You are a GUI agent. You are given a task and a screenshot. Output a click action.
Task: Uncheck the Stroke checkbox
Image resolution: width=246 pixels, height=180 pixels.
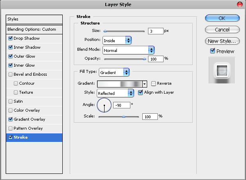coord(11,137)
